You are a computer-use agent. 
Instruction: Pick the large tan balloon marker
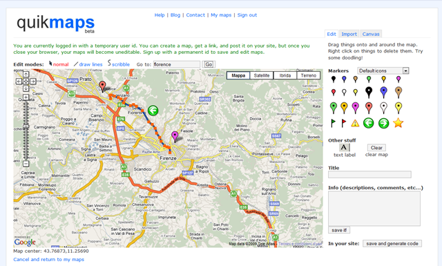pos(398,92)
